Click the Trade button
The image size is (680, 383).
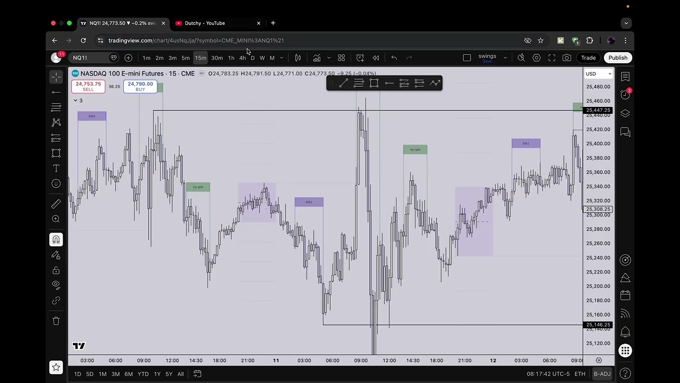click(588, 57)
